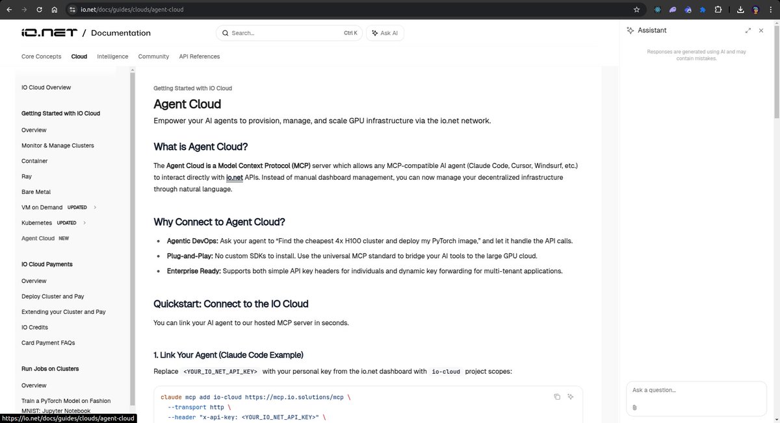780x423 pixels.
Task: Open Overview under IO Cloud Payments
Action: click(x=34, y=281)
